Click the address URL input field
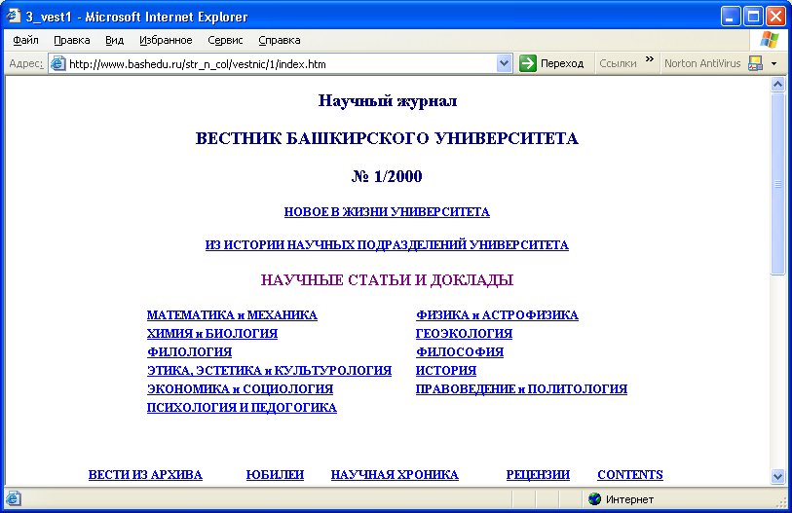 [282, 64]
